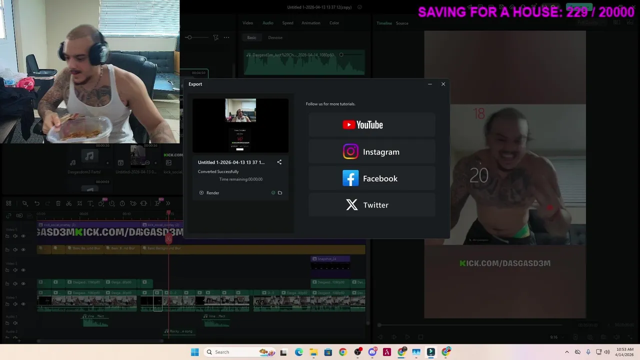Open the Instagram follow link
The width and height of the screenshot is (640, 360).
pos(371,151)
